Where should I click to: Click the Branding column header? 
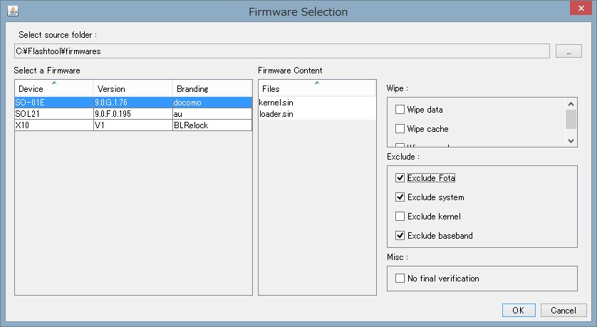coord(212,89)
